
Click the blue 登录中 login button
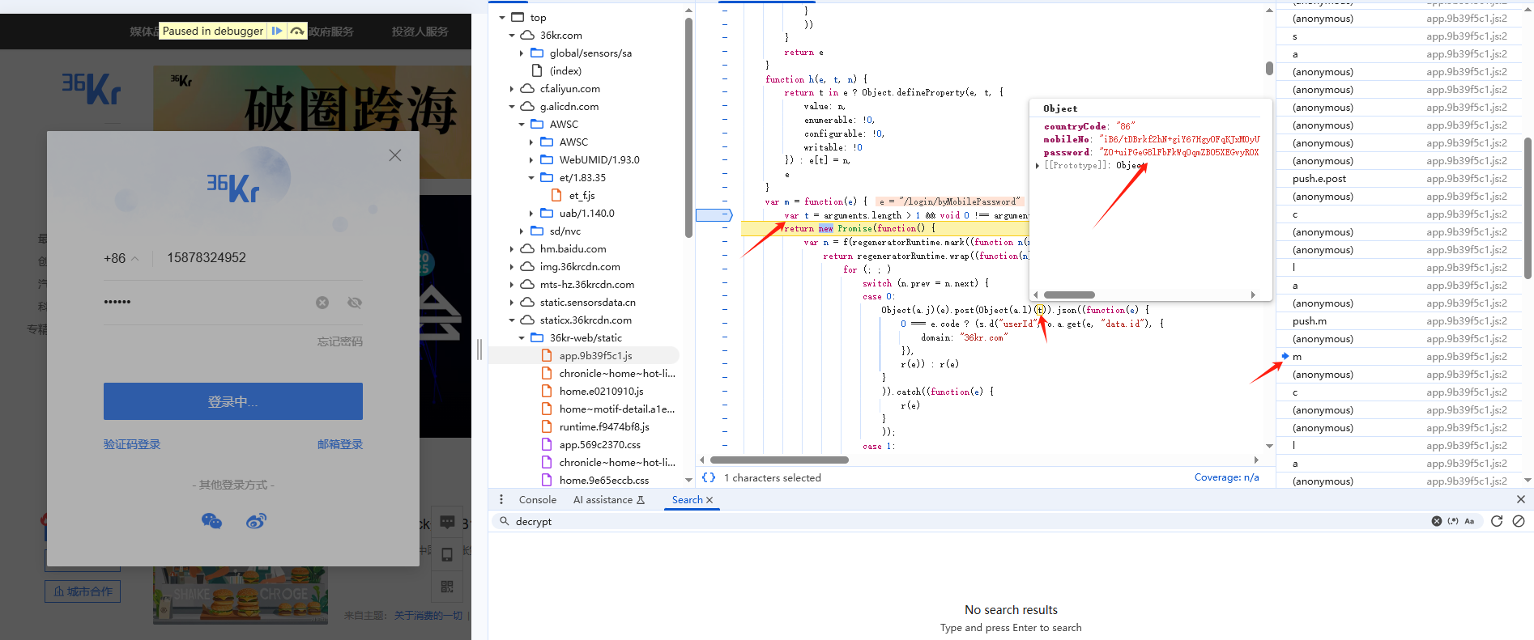233,401
